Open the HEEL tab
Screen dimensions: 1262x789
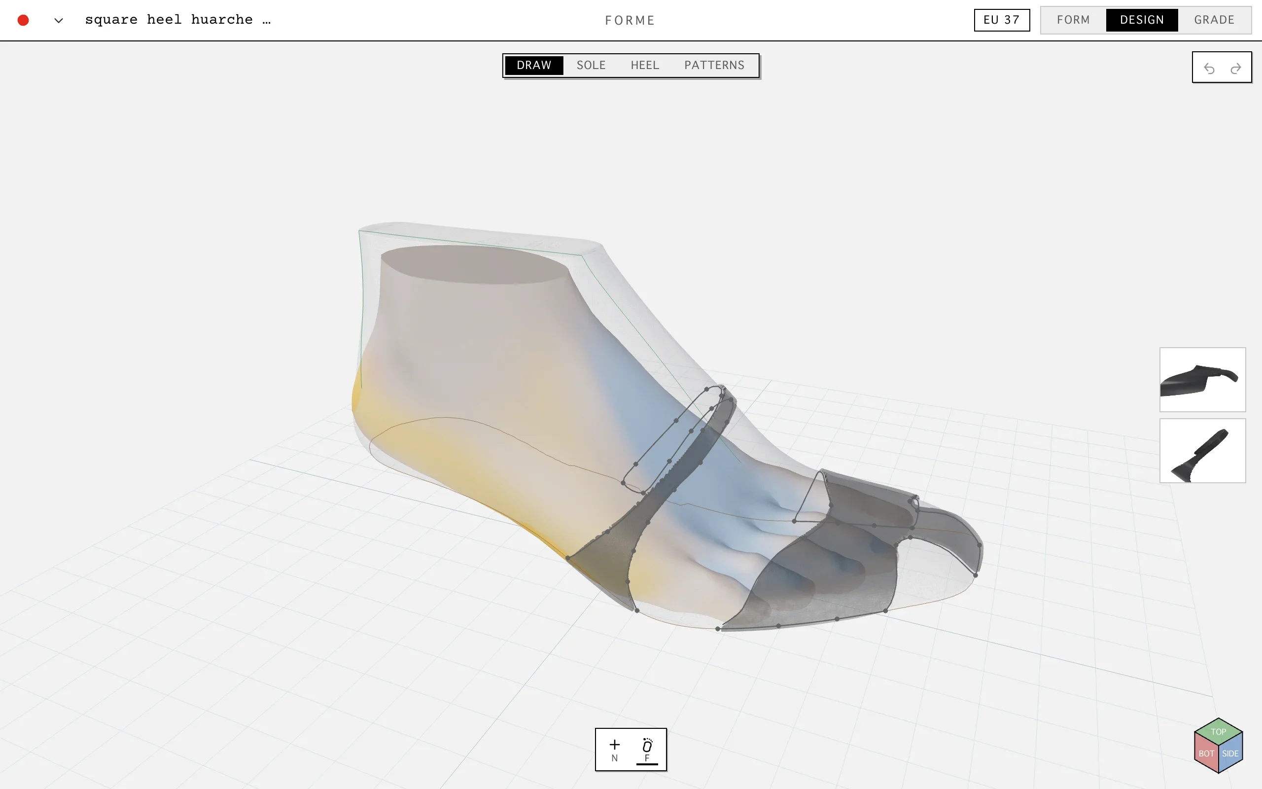[645, 65]
